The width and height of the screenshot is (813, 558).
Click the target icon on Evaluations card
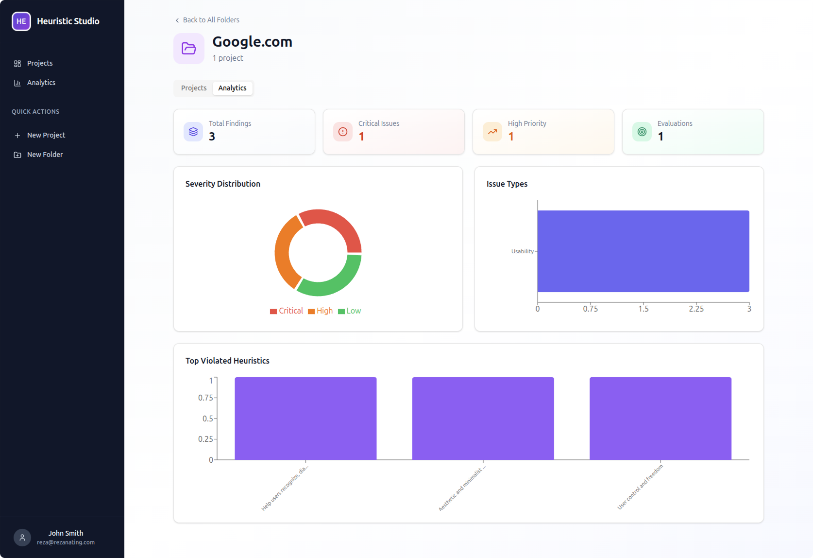642,131
